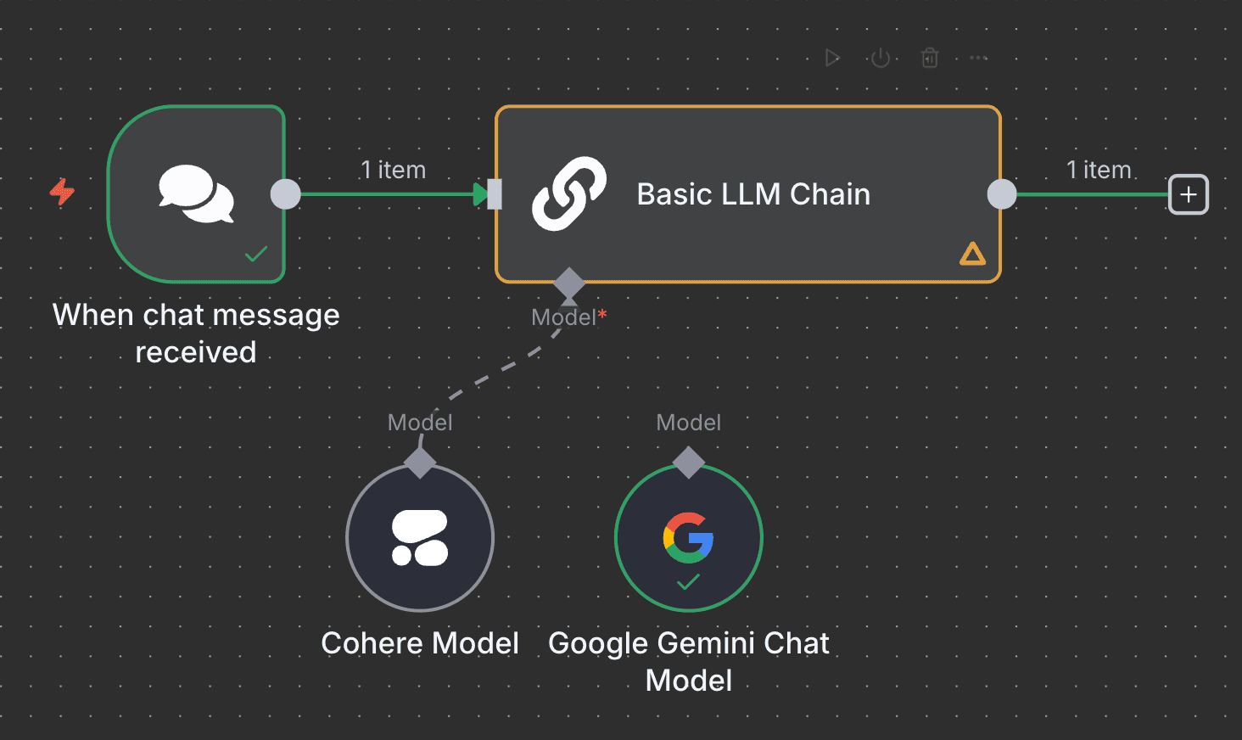Click the checkmark on Google Gemini Chat Model
The height and width of the screenshot is (740, 1242).
[x=688, y=584]
